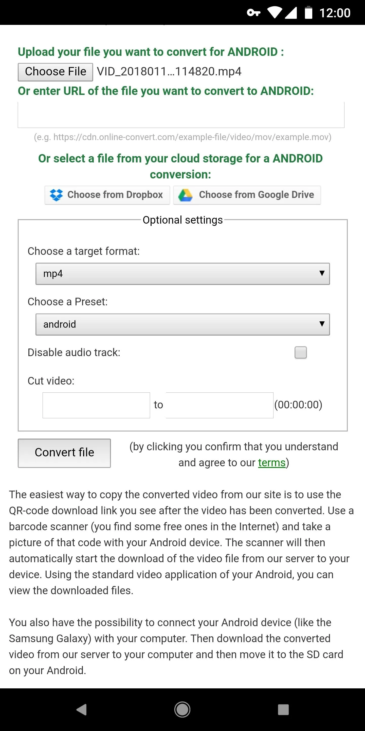
Task: Open the android preset dropdown
Action: coord(182,324)
